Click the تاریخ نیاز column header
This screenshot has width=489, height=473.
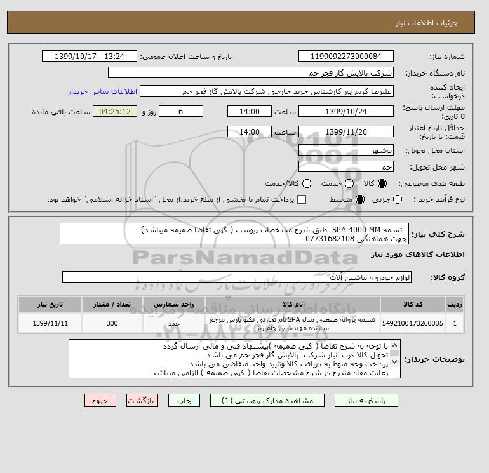coord(50,305)
